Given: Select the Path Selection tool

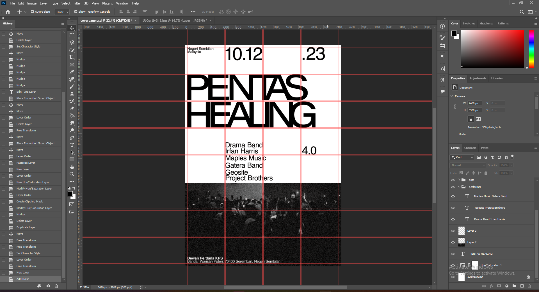Looking at the screenshot, I should pos(72,152).
